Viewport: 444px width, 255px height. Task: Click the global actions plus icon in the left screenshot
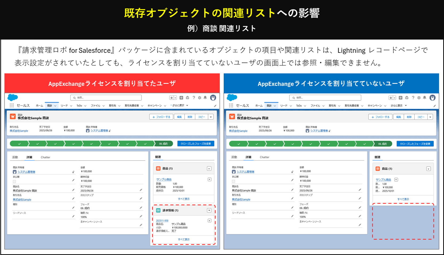click(x=181, y=98)
